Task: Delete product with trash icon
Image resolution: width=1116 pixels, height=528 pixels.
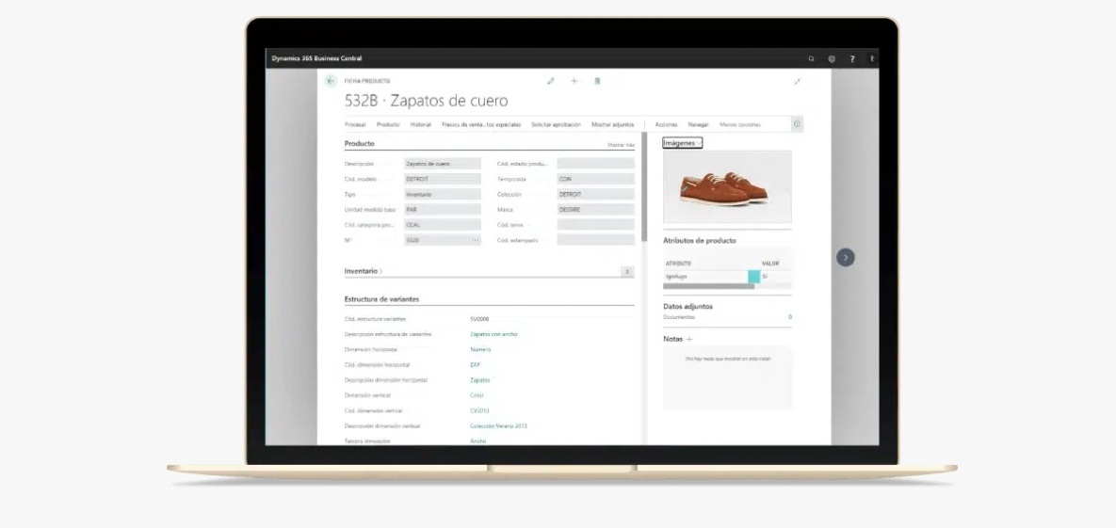Action: tap(597, 81)
